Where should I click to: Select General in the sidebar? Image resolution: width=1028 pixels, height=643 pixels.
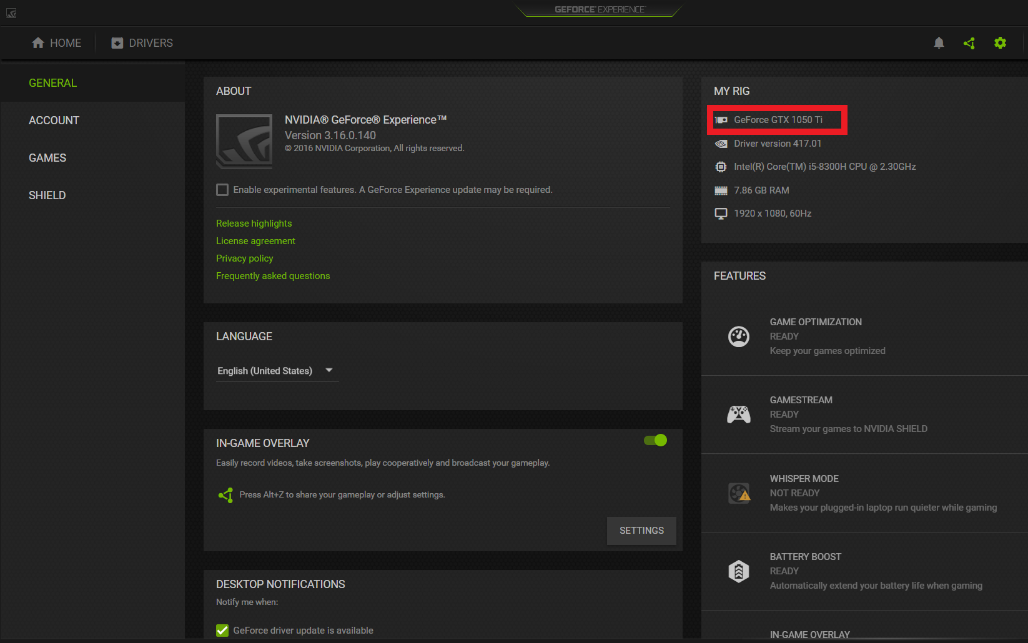point(92,83)
